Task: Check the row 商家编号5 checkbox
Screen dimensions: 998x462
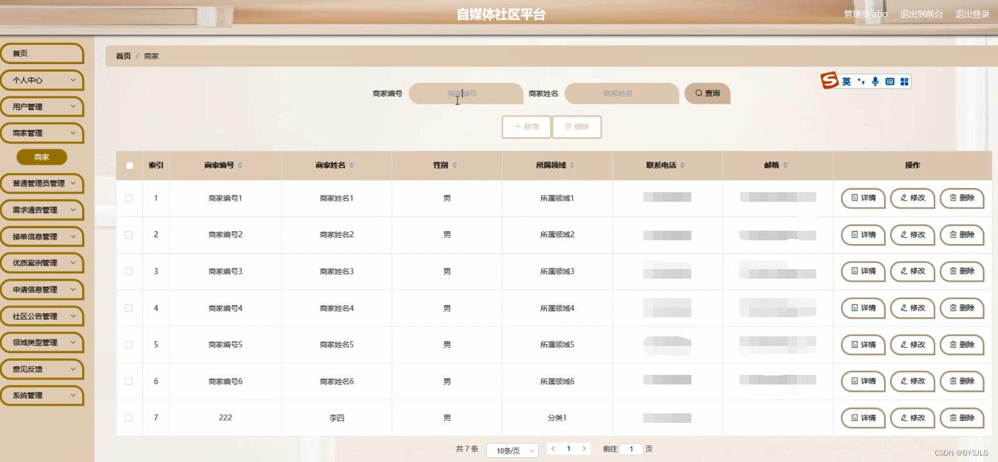Action: [129, 345]
